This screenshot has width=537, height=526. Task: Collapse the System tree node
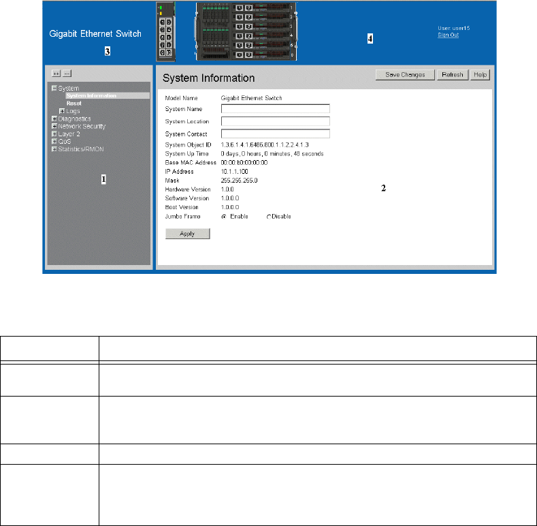[54, 89]
